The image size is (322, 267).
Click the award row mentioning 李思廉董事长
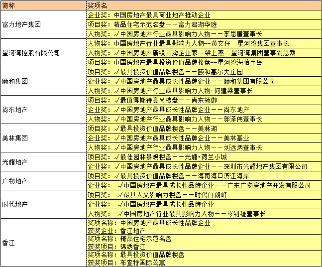click(x=204, y=34)
